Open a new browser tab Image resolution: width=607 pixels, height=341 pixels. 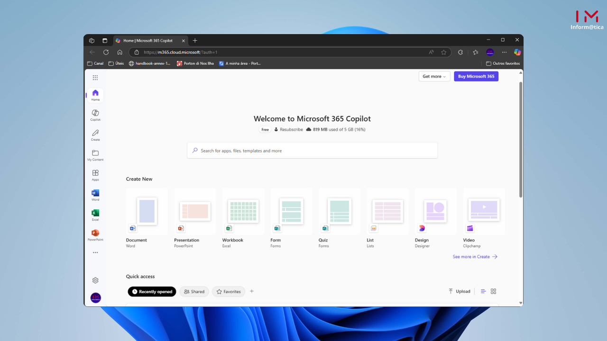195,41
